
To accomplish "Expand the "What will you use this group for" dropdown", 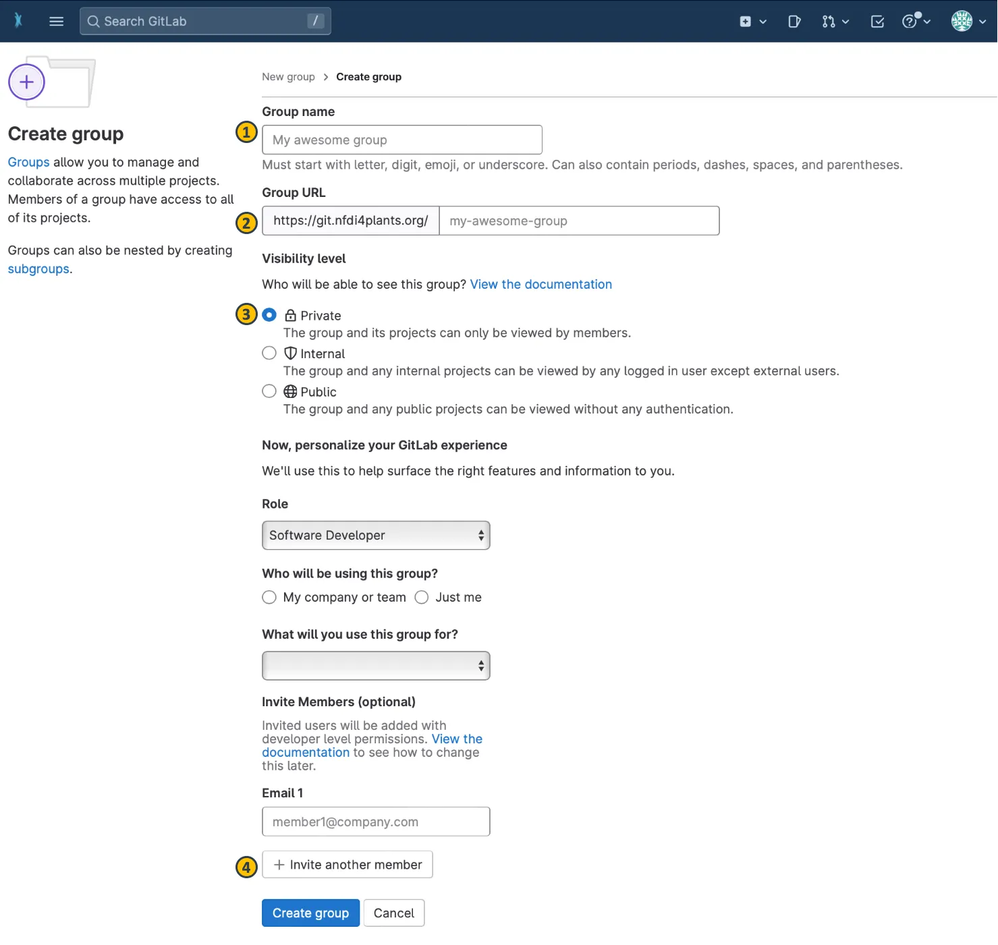I will pos(376,666).
